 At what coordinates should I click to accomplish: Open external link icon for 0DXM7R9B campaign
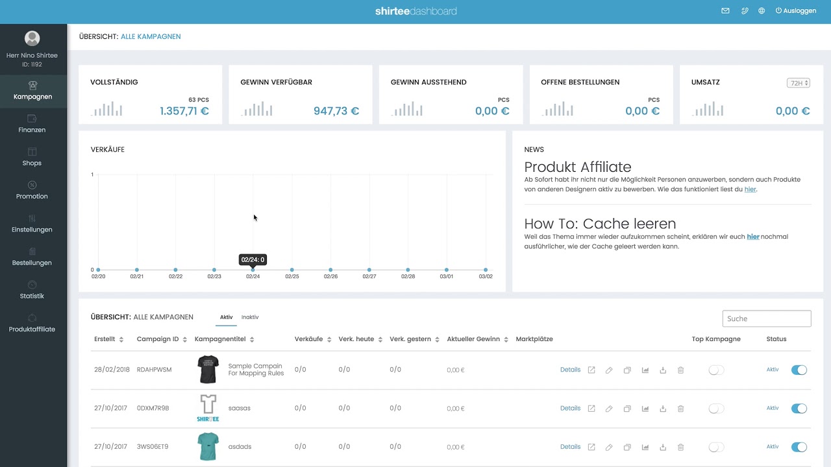[x=591, y=409]
